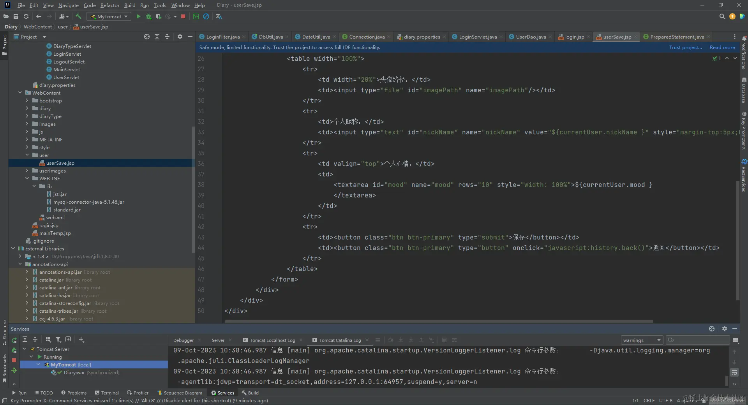
Task: Collapse the WebContent folder
Action: point(20,93)
